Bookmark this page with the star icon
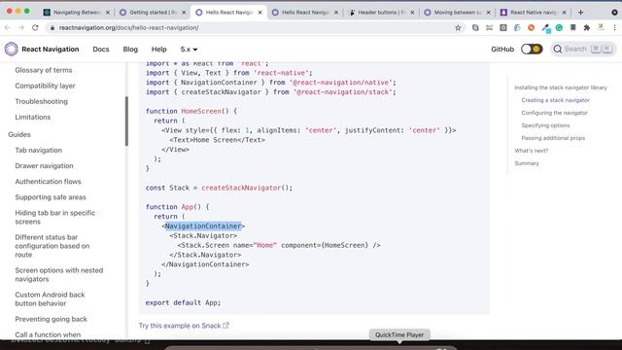Image resolution: width=622 pixels, height=350 pixels. (458, 28)
